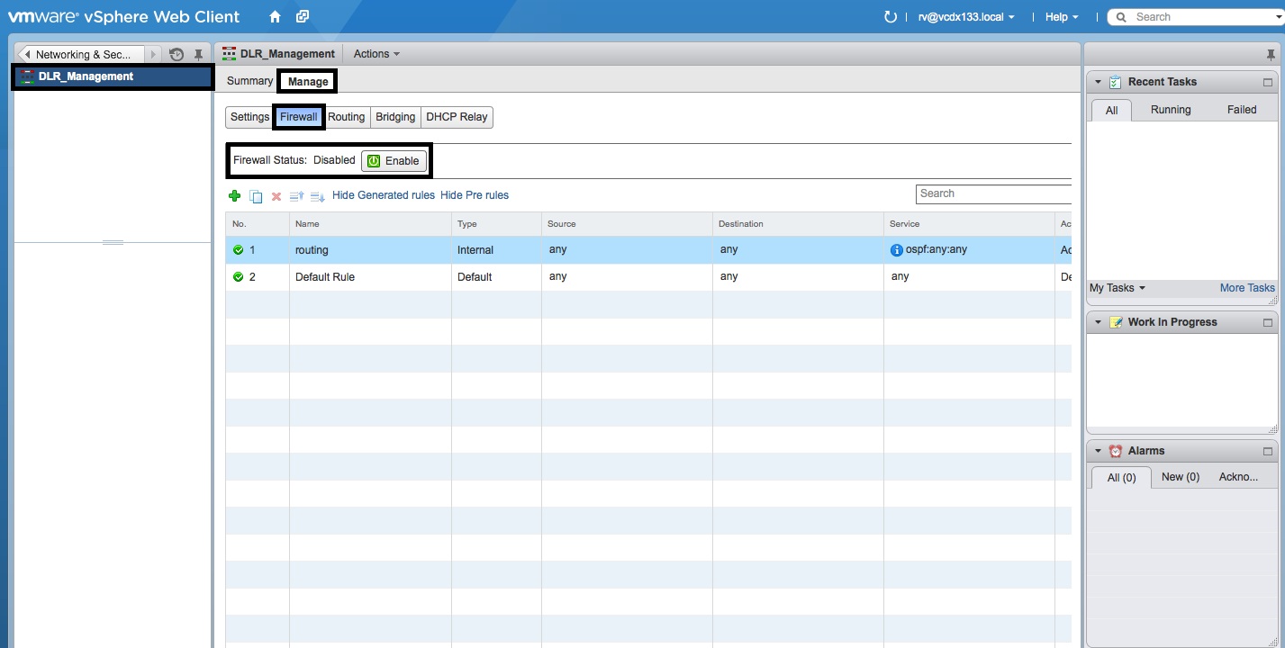
Task: Click the Home icon in top bar
Action: coord(276,17)
